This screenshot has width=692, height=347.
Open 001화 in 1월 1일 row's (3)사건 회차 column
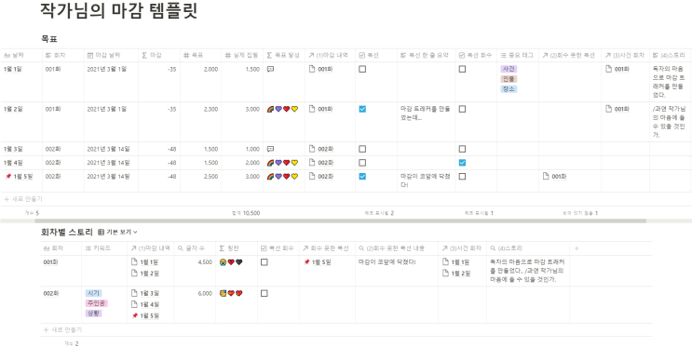(x=617, y=69)
